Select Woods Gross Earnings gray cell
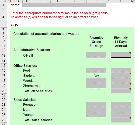135x125 pixels. pos(96,80)
